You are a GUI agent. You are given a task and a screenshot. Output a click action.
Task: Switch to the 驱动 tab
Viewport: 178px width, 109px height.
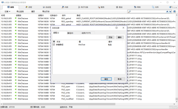click(x=119, y=7)
